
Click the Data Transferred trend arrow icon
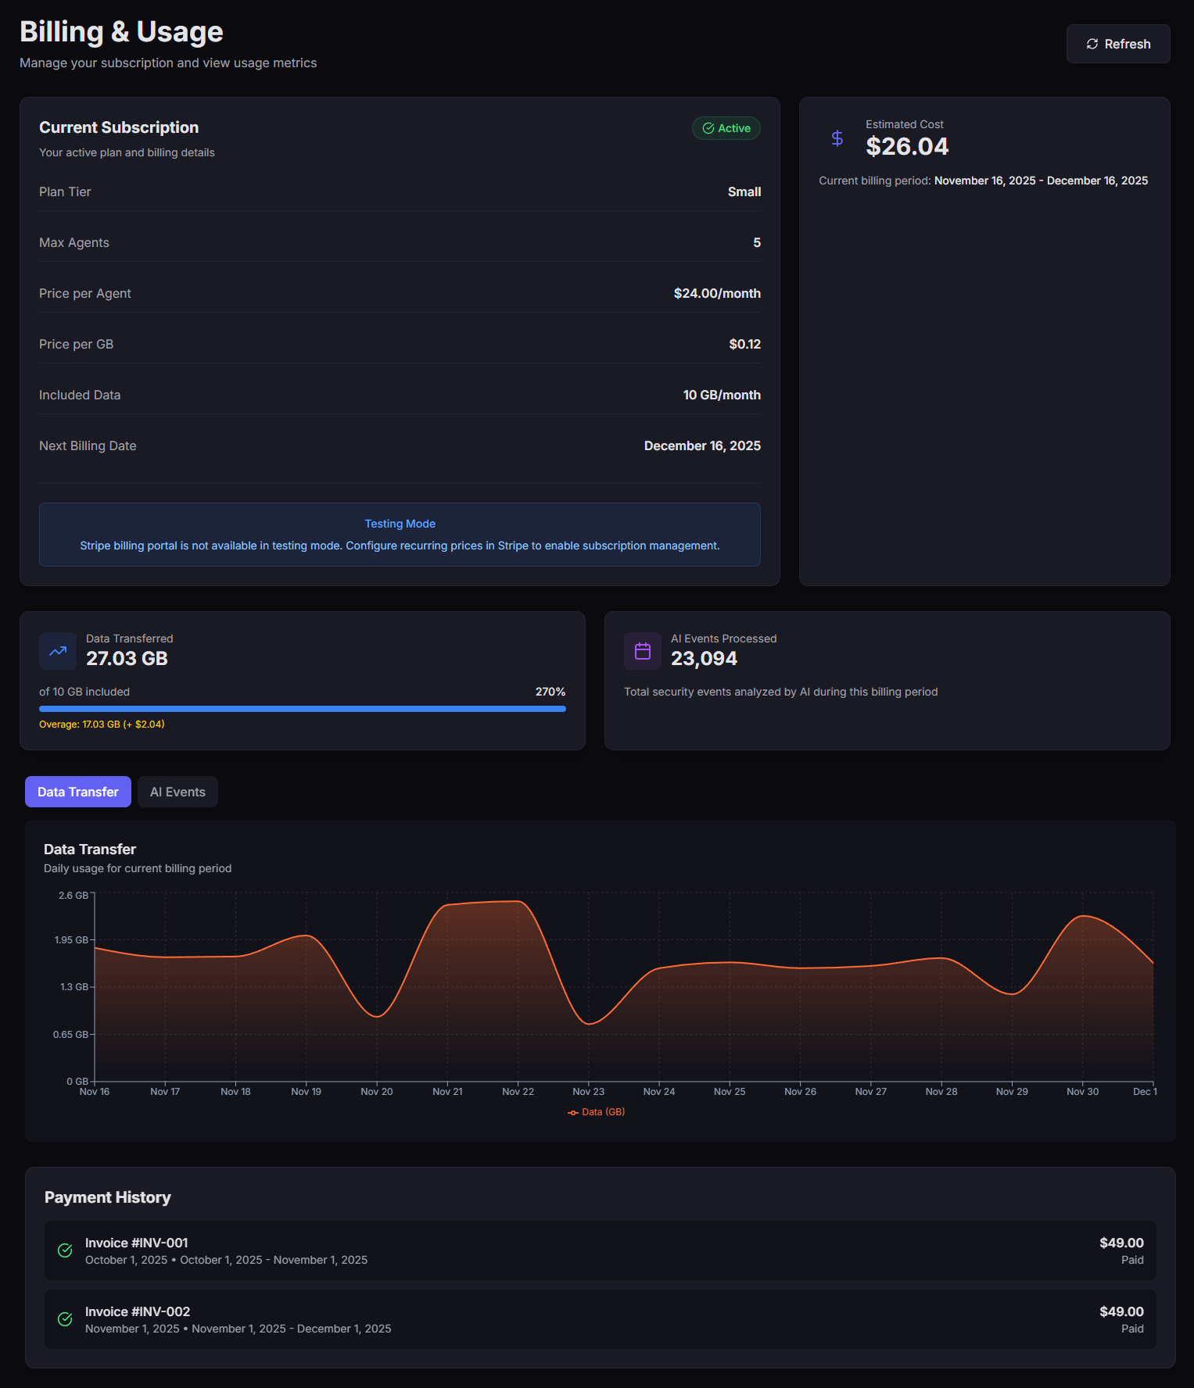pos(58,651)
